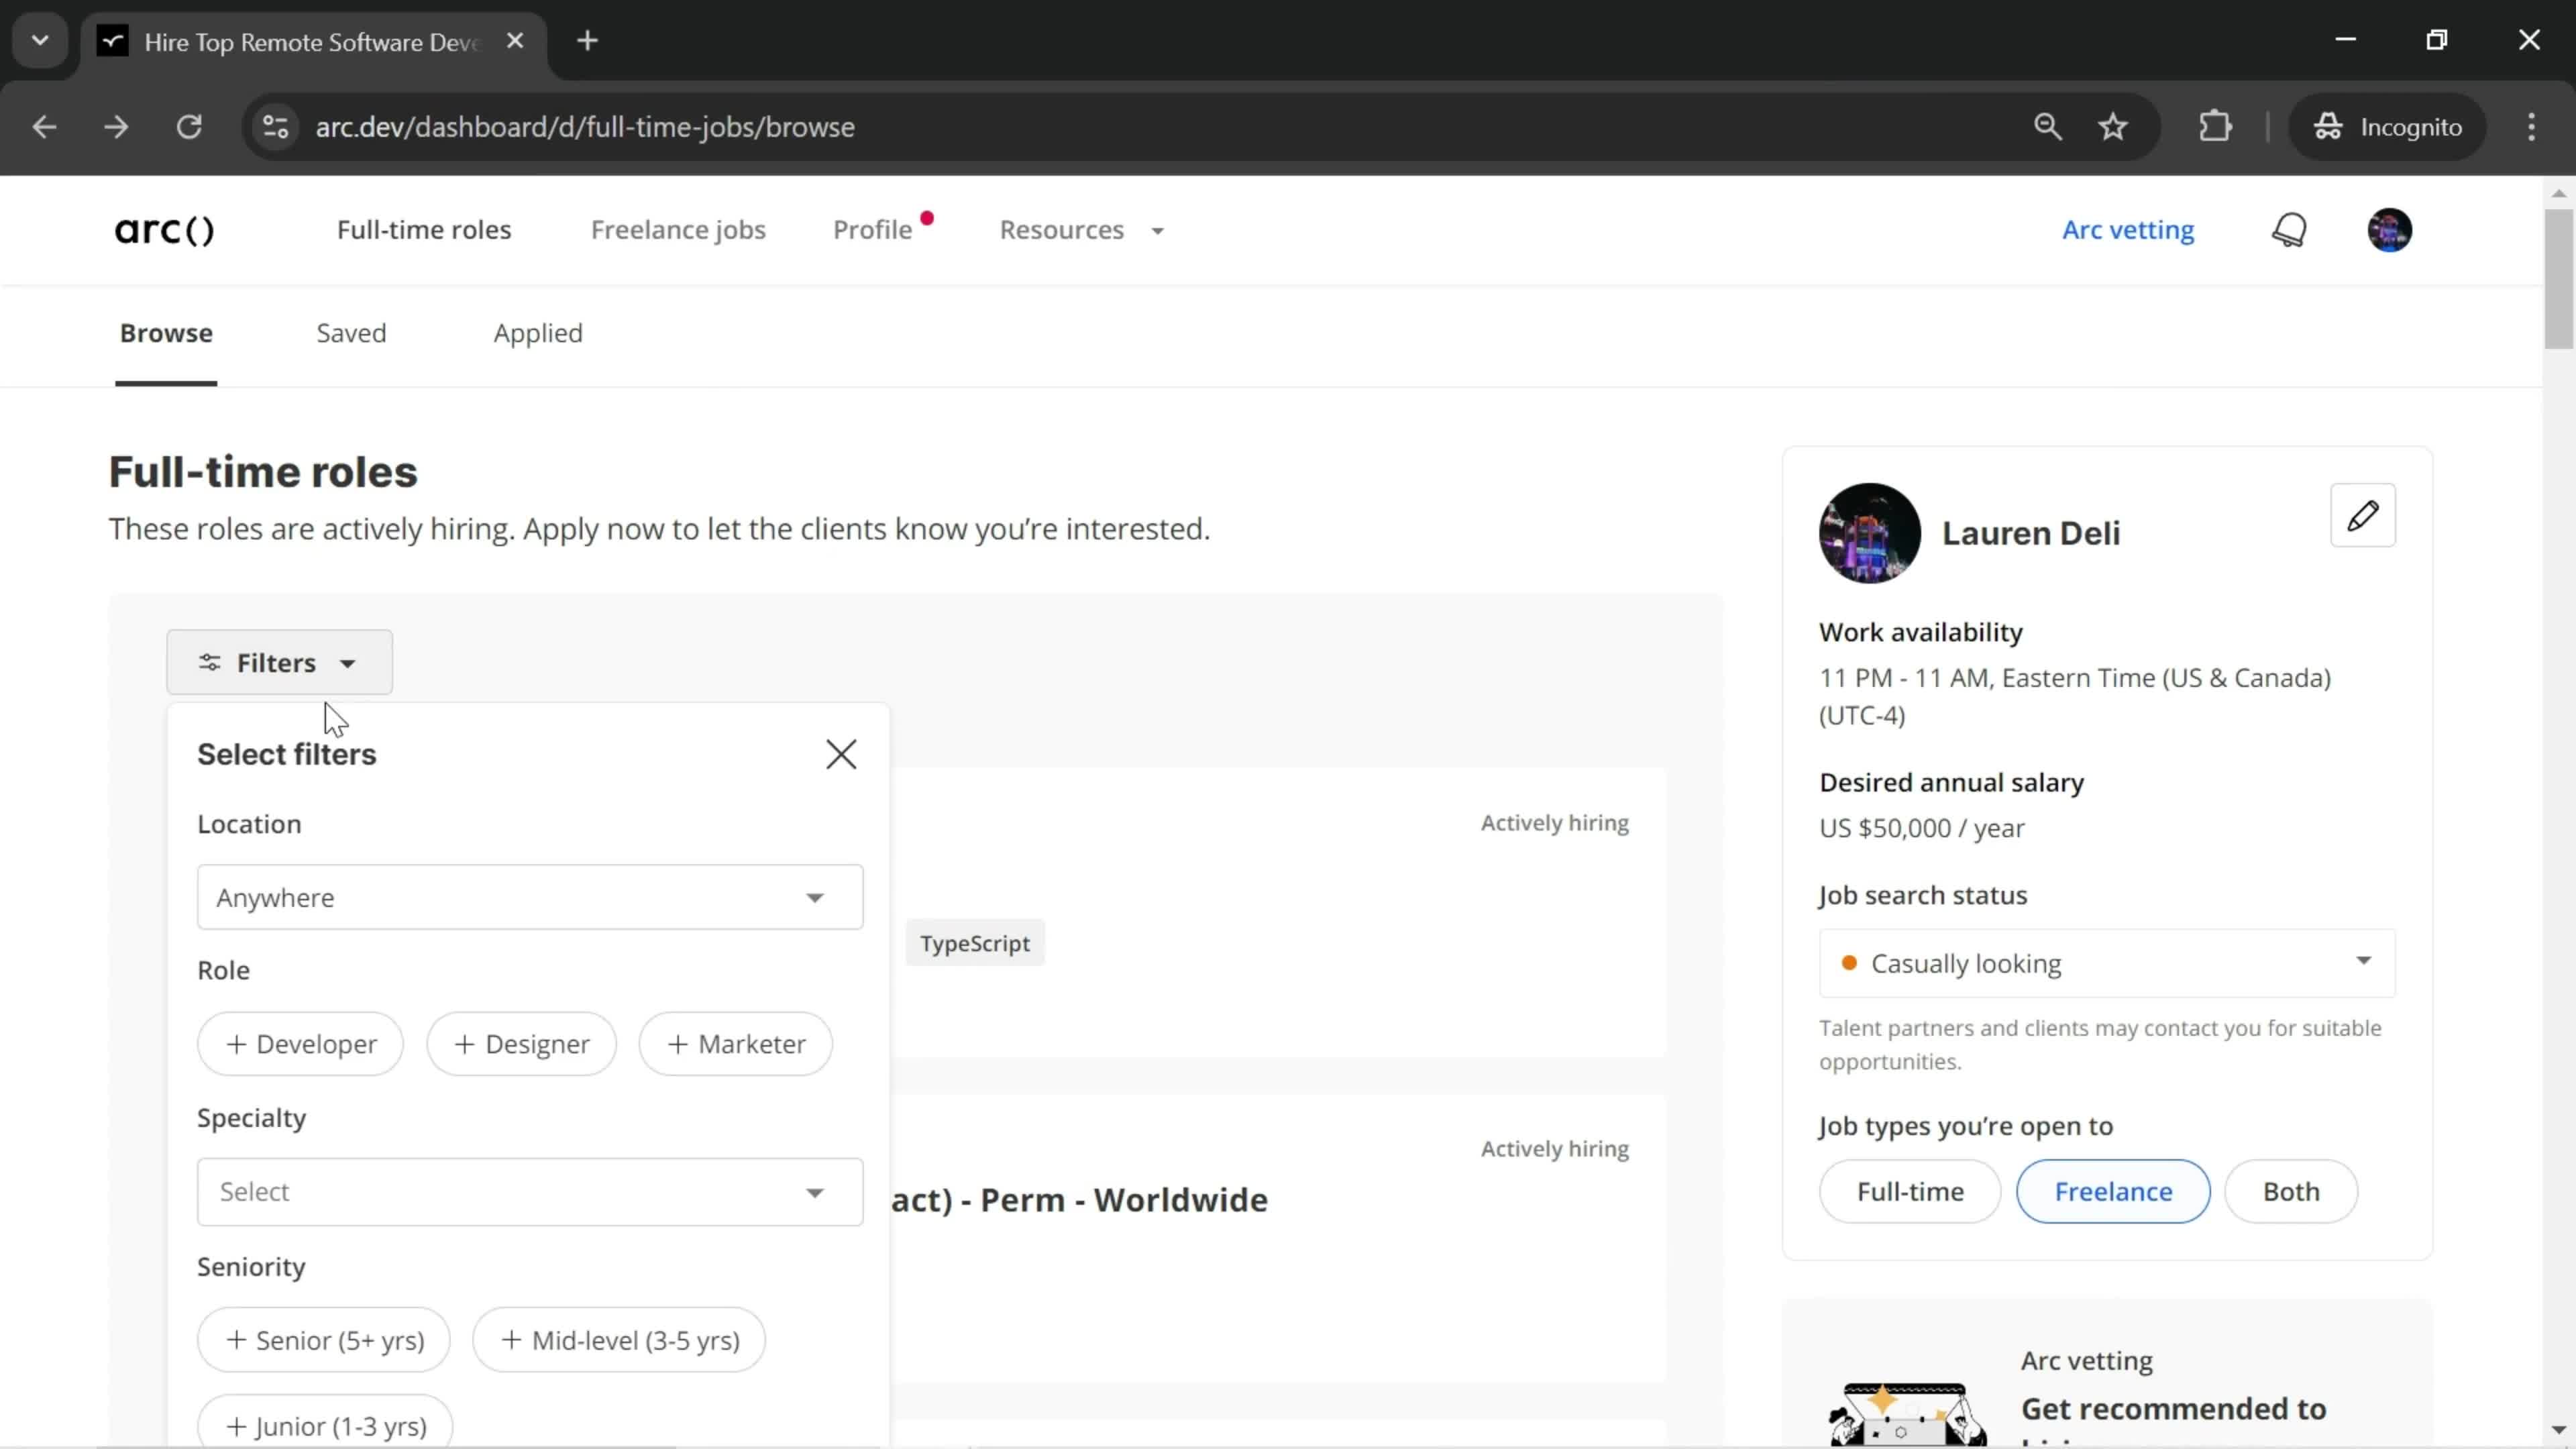Reload the page
The image size is (2576, 1449).
pyautogui.click(x=190, y=127)
